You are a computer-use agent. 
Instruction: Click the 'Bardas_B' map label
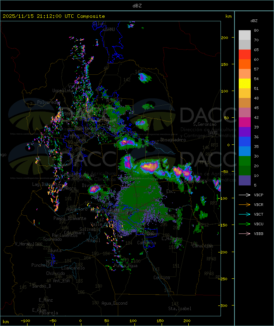click(41, 286)
